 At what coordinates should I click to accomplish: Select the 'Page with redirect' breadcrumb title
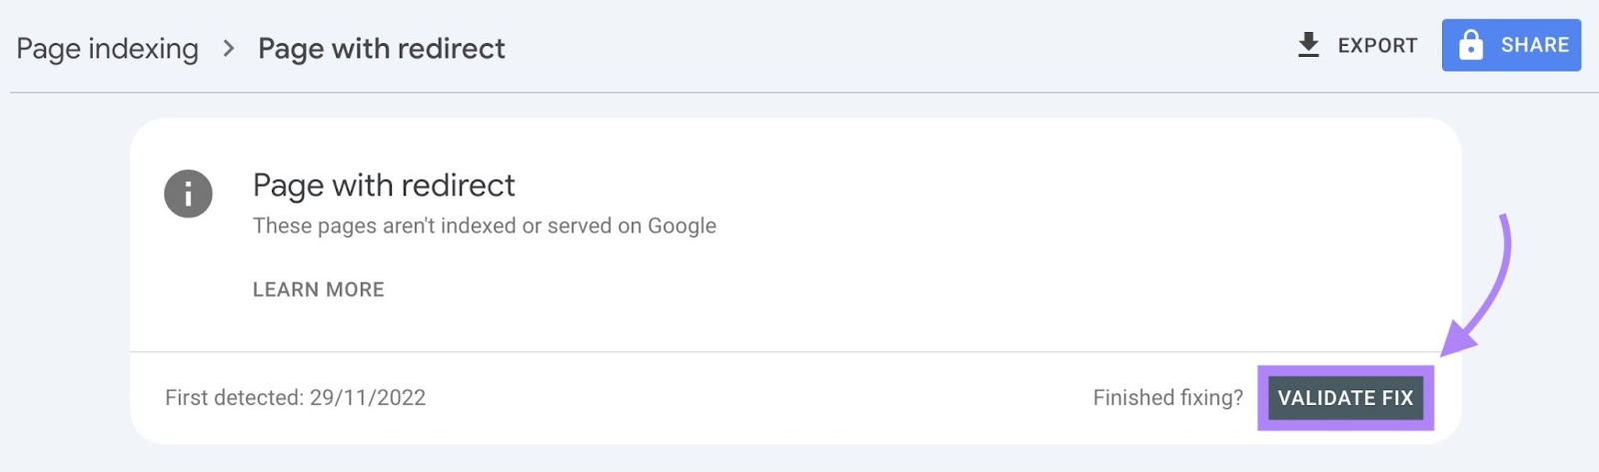[381, 48]
